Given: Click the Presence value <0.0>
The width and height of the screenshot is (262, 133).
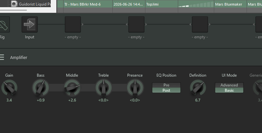Looking at the screenshot, I should coord(135,100).
